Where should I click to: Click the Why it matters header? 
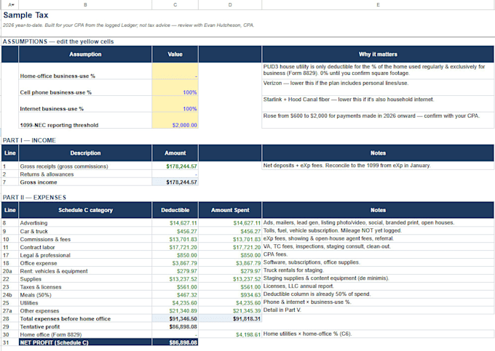378,55
